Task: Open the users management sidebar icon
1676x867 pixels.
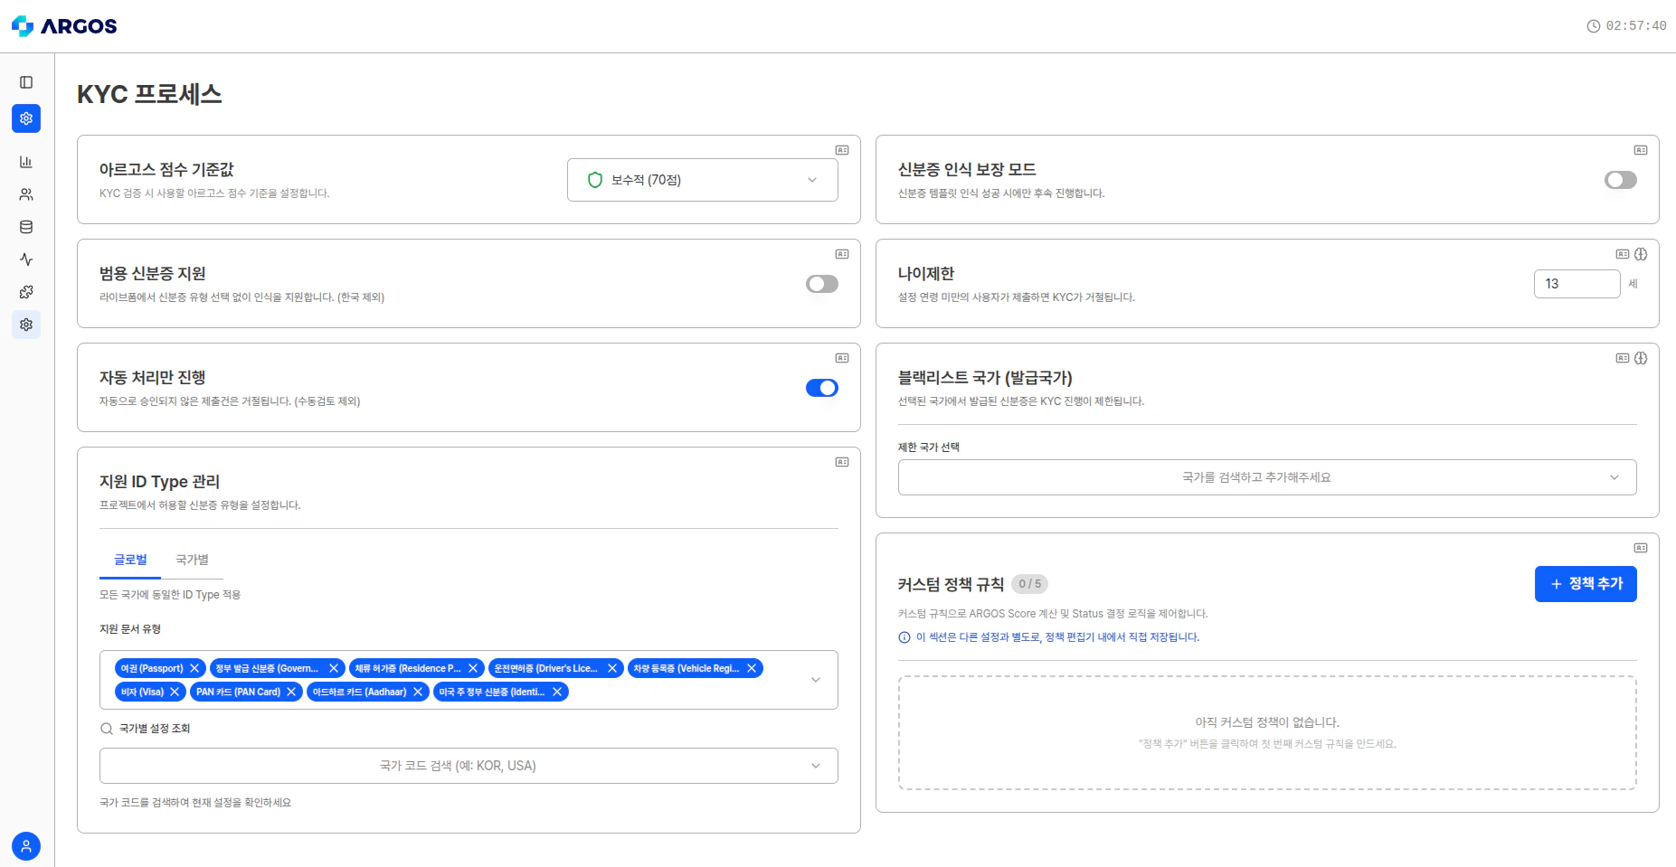Action: 26,194
